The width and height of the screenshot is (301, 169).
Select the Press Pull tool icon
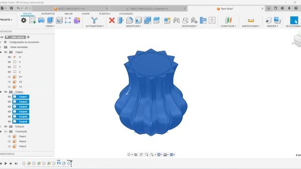point(120,20)
